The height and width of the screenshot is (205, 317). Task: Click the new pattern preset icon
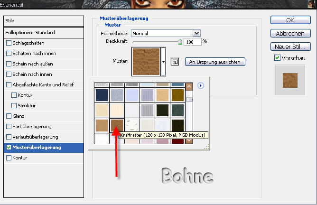tap(175, 62)
